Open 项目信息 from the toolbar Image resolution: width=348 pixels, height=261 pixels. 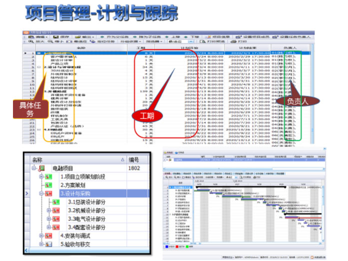tap(217, 37)
